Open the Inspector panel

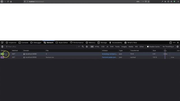coord(11,43)
